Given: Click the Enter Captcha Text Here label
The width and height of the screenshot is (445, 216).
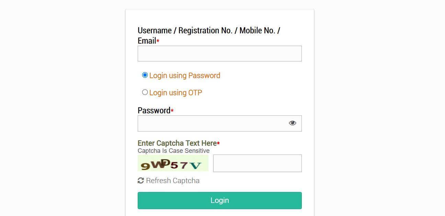Looking at the screenshot, I should pyautogui.click(x=177, y=143).
